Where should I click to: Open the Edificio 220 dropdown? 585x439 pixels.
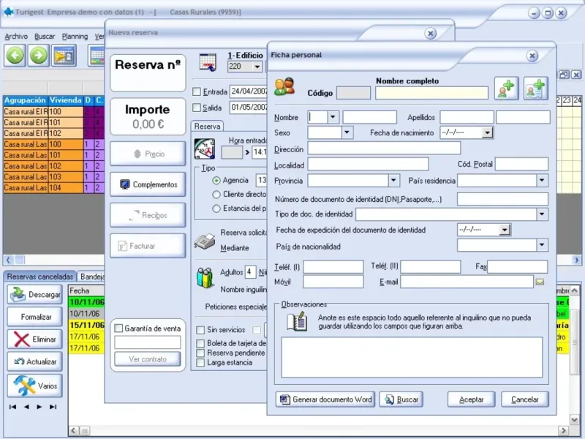click(x=257, y=67)
